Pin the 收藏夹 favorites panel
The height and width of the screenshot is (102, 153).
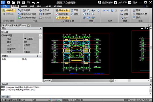click(37, 56)
